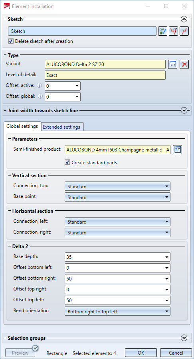Click the 'Selected elements: 4' text

click(x=94, y=353)
